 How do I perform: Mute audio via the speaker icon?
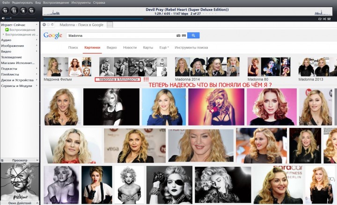pyautogui.click(x=3, y=18)
